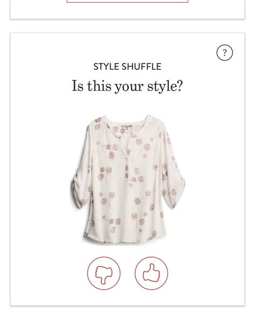The width and height of the screenshot is (255, 315).
Task: Click the STYLE SHUFFLE heading
Action: coord(127,67)
